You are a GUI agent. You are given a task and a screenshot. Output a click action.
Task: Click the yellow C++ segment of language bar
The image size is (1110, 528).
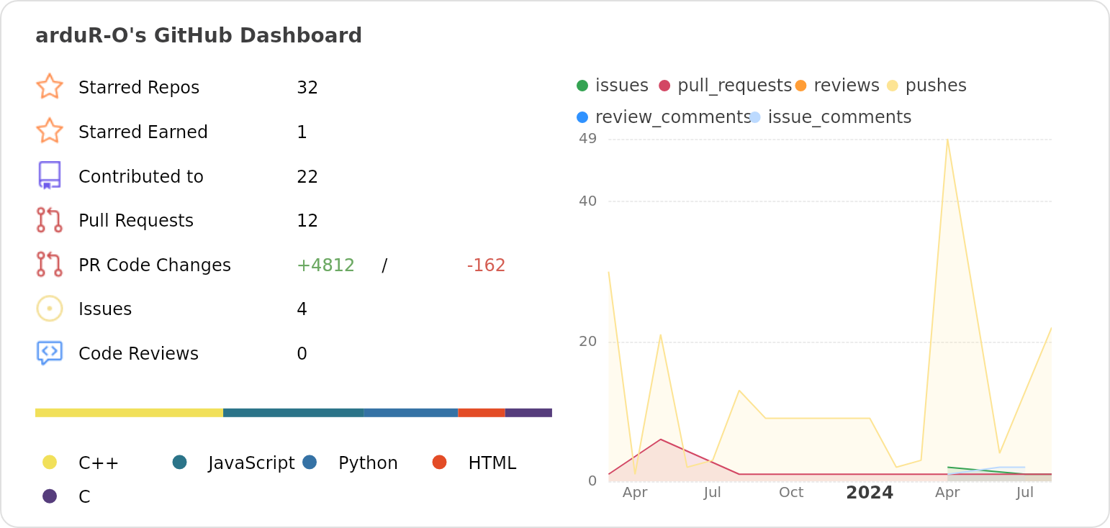point(129,413)
